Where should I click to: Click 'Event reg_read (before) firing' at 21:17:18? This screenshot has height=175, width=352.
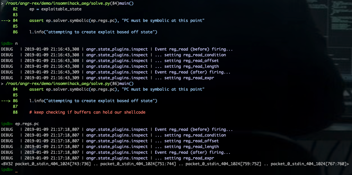(x=194, y=129)
